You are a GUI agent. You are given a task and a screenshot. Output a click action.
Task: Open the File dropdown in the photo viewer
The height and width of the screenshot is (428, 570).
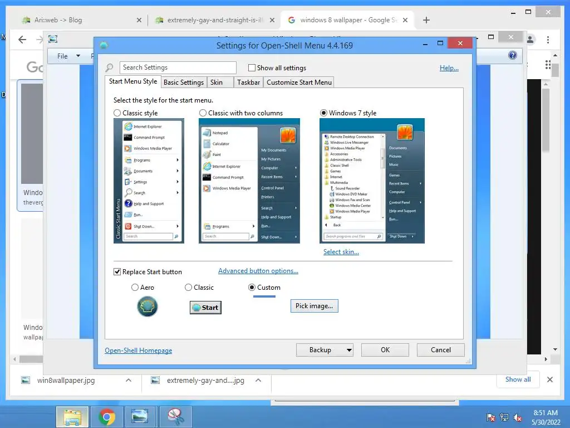point(68,56)
